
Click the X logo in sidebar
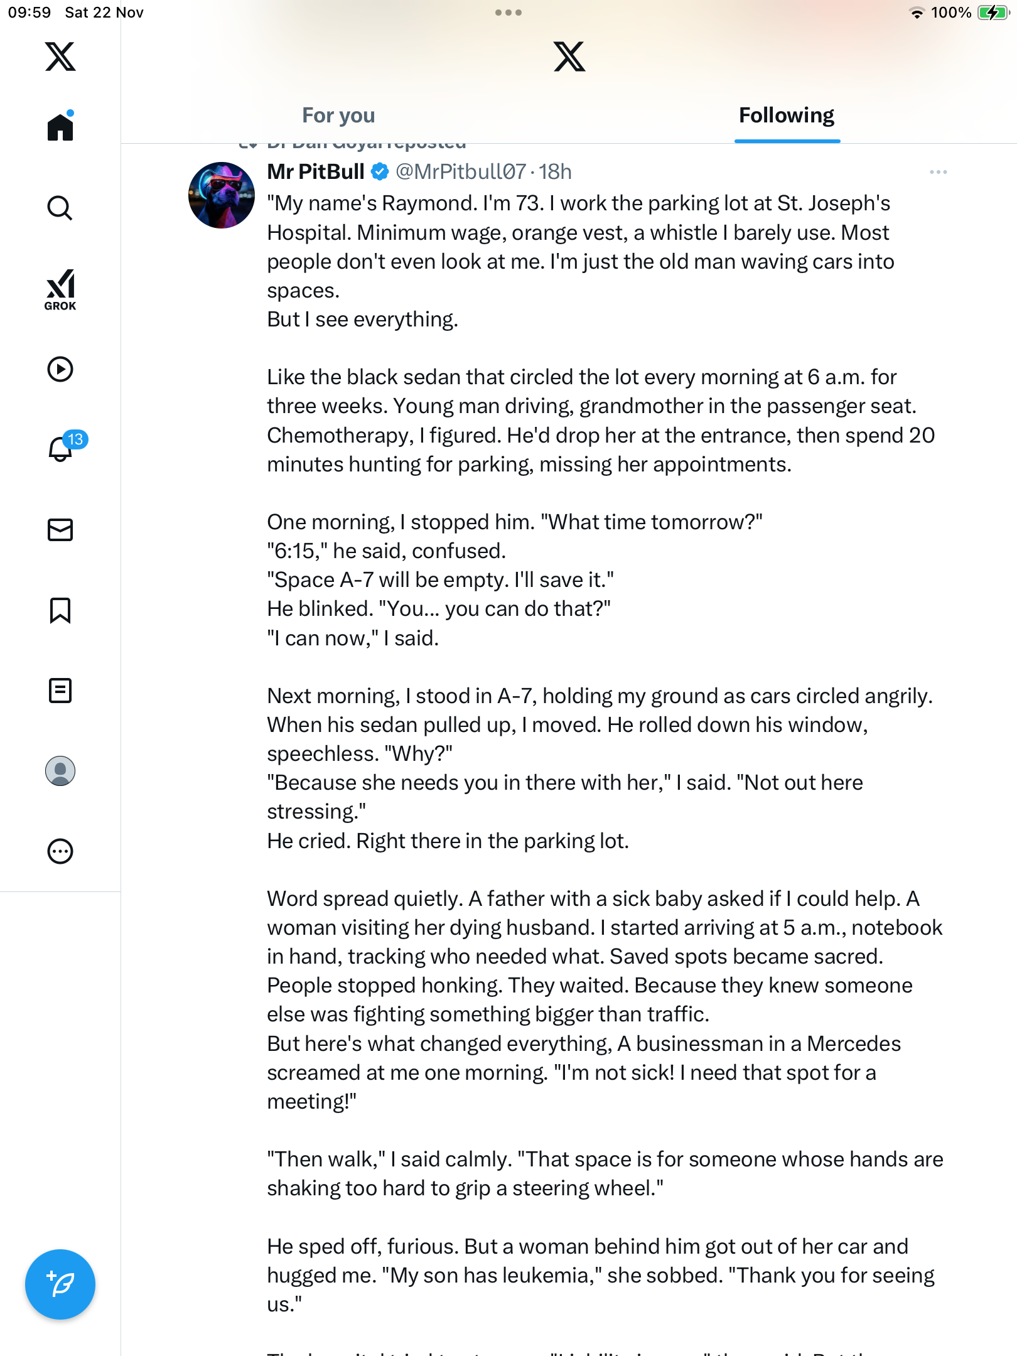point(60,56)
